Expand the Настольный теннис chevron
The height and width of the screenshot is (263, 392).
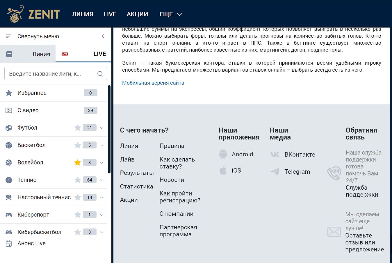(102, 197)
